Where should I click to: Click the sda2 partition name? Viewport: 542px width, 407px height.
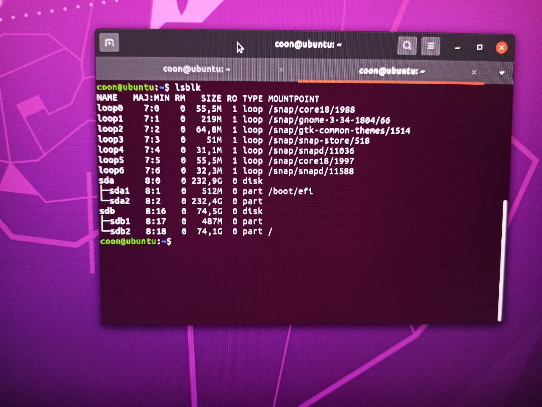coord(120,201)
